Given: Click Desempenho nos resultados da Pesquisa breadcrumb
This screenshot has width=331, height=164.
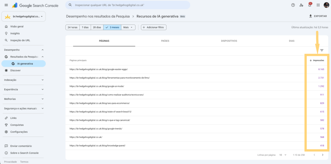Looking at the screenshot, I should point(98,16).
